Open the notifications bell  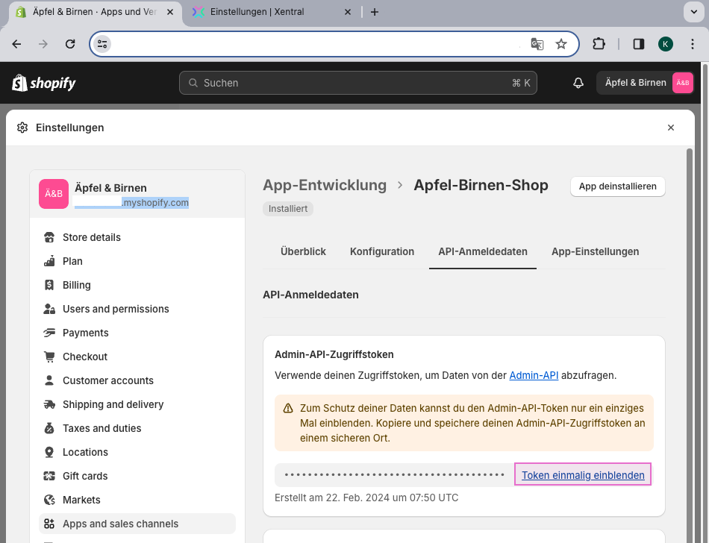(x=578, y=83)
